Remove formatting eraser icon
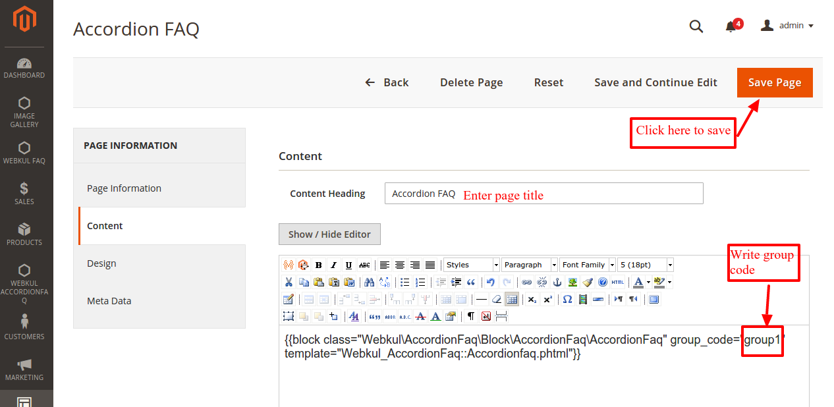The image size is (834, 407). tap(496, 299)
